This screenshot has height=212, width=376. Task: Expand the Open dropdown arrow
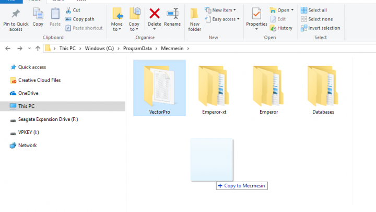click(292, 10)
